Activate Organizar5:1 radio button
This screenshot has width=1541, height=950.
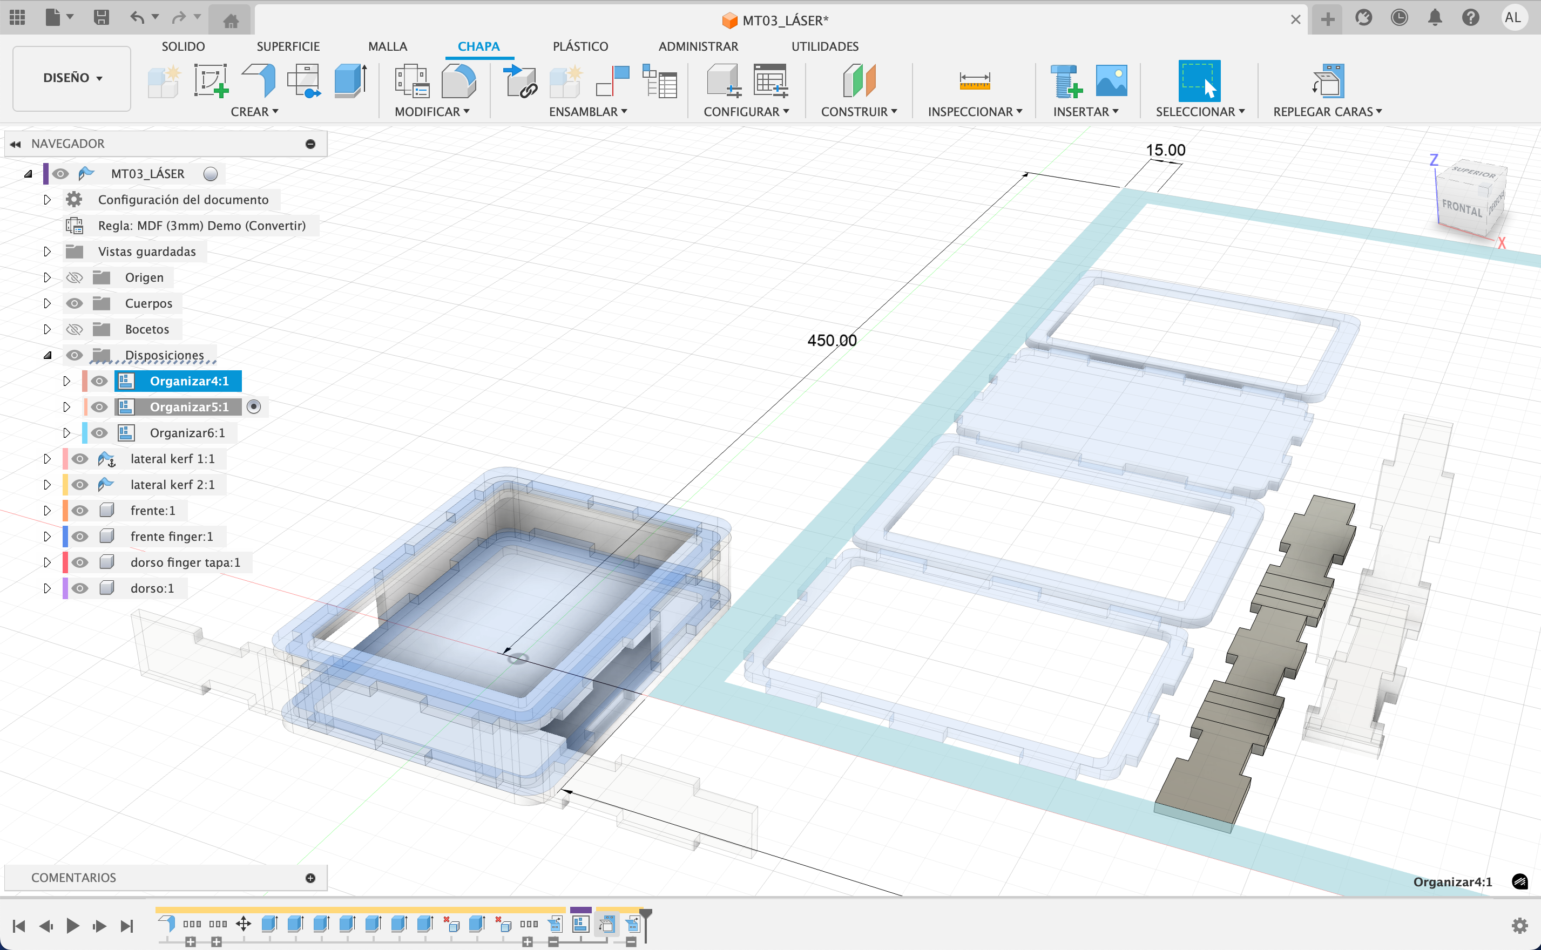tap(254, 407)
